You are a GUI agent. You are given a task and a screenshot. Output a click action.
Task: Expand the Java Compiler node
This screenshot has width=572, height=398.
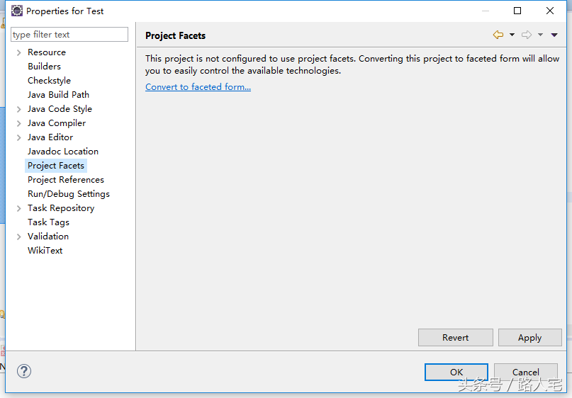click(19, 123)
